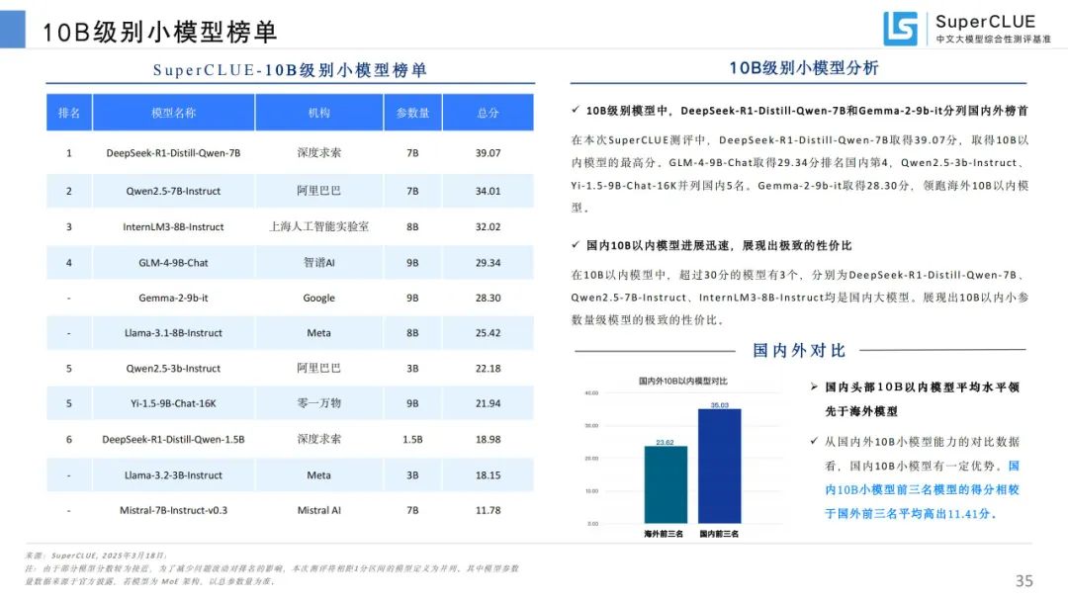Click the Yi-1.5-9B-Chat-16K table cell

click(x=173, y=403)
